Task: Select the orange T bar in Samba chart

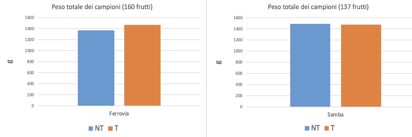Action: tap(361, 65)
